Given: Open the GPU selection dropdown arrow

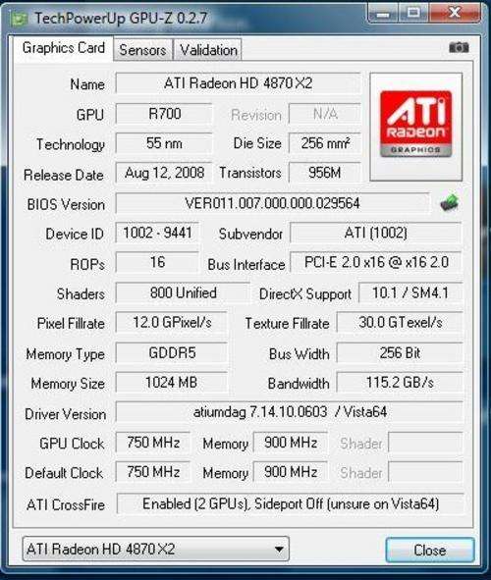Looking at the screenshot, I should pyautogui.click(x=280, y=550).
